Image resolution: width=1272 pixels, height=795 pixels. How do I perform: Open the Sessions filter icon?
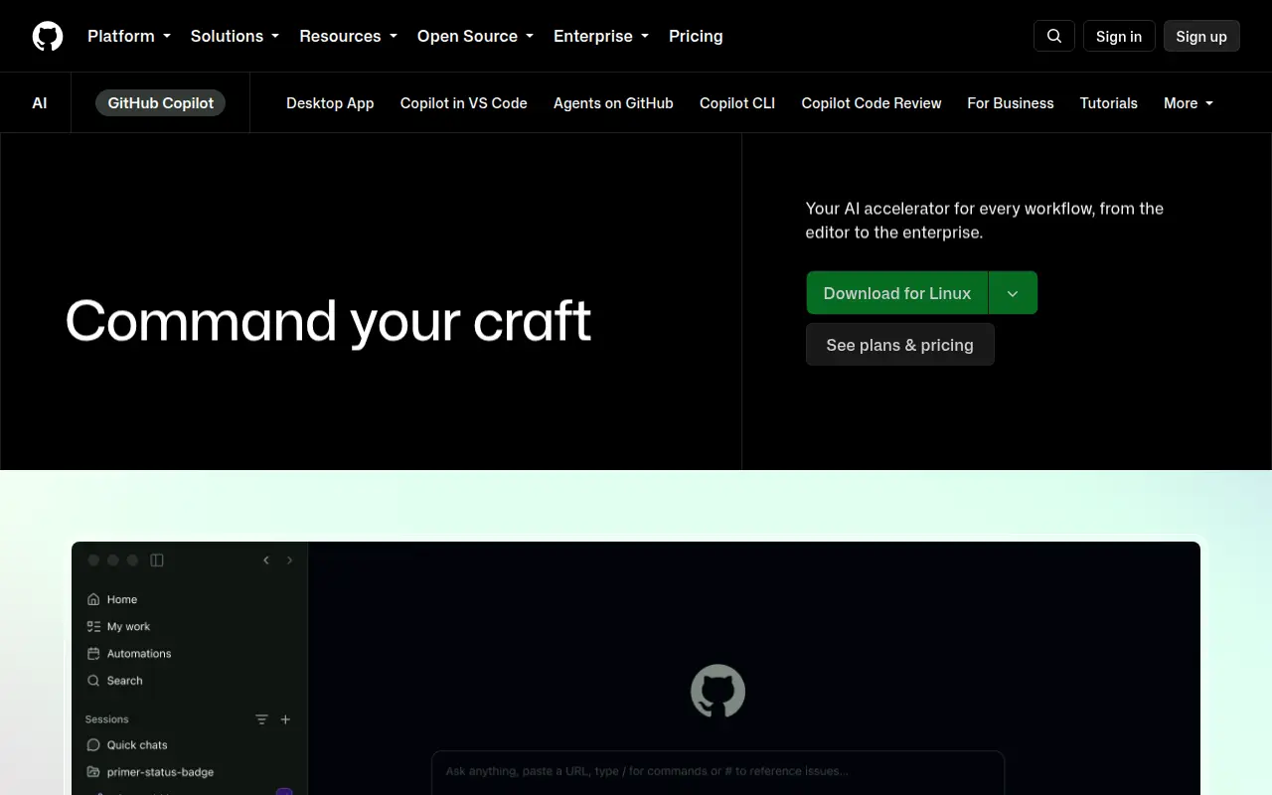click(261, 719)
